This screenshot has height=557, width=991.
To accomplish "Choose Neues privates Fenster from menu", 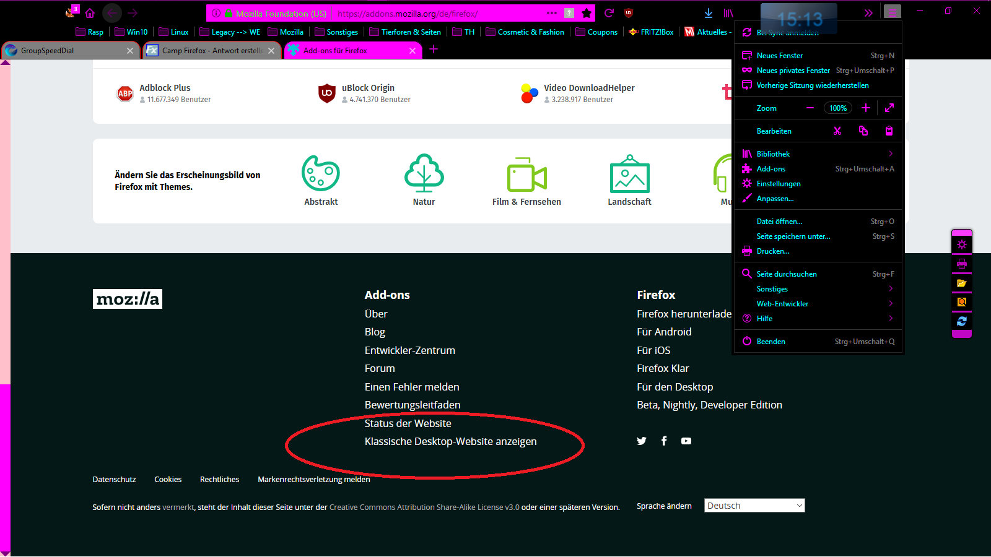I will click(793, 71).
